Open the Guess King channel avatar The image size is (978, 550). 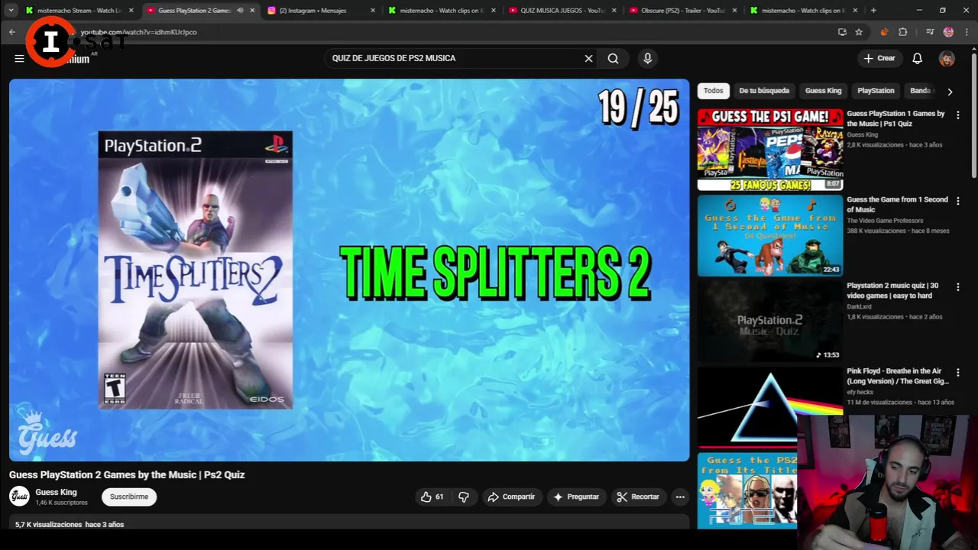[19, 497]
